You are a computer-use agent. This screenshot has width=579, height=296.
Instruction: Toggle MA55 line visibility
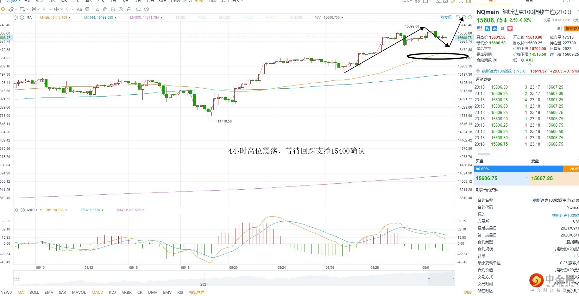coord(55,17)
